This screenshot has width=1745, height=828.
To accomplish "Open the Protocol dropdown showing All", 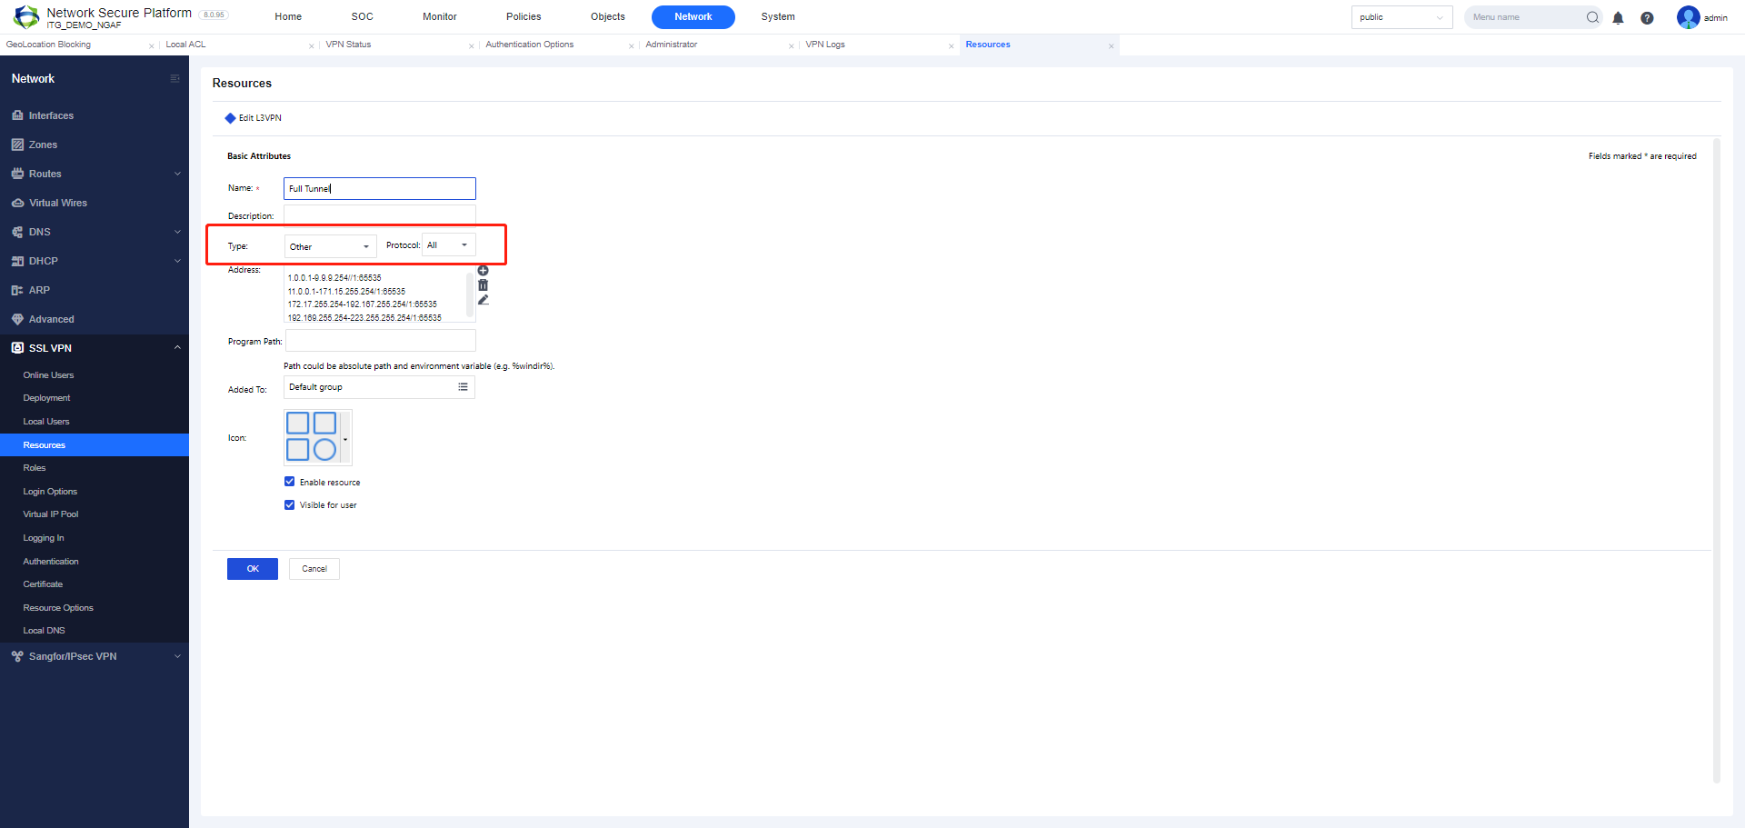I will tap(449, 245).
